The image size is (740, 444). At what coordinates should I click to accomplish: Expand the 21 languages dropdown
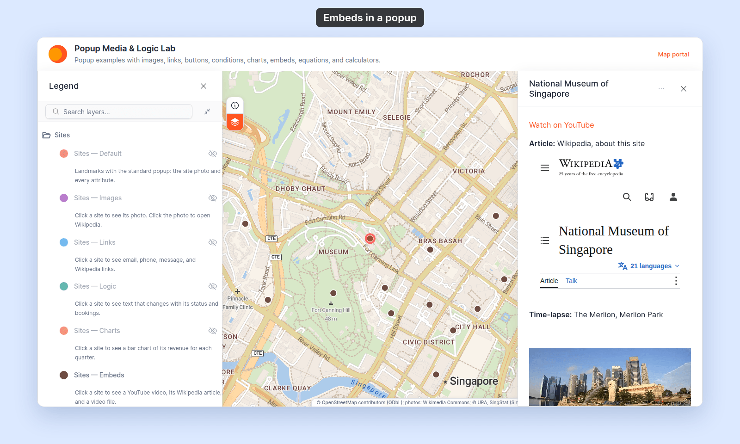[x=649, y=266]
